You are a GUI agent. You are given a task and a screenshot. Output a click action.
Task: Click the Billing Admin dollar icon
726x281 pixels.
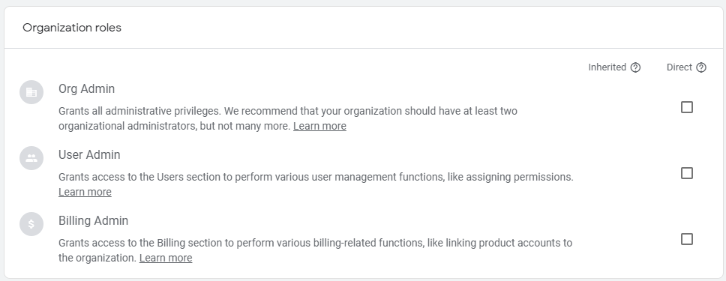coord(31,224)
